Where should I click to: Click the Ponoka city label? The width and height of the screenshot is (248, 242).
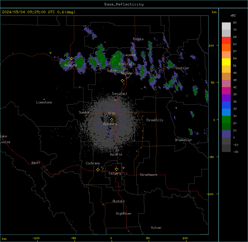(x=138, y=39)
